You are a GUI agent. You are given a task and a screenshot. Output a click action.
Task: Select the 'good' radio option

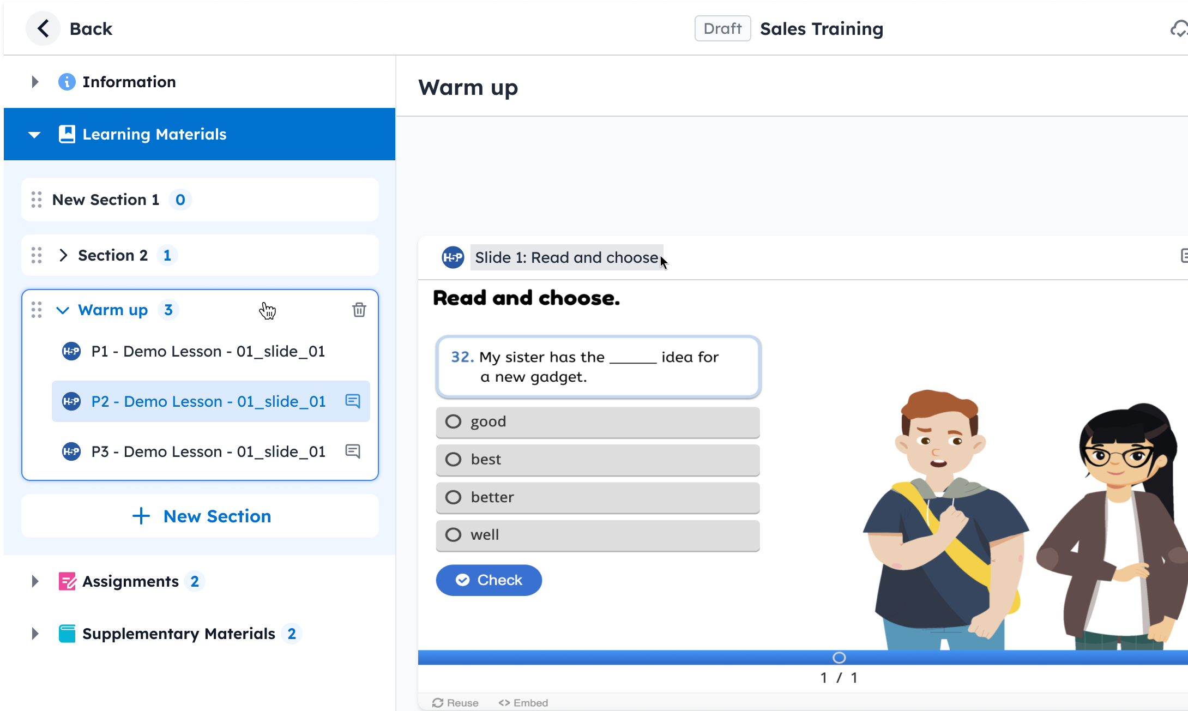pos(454,421)
